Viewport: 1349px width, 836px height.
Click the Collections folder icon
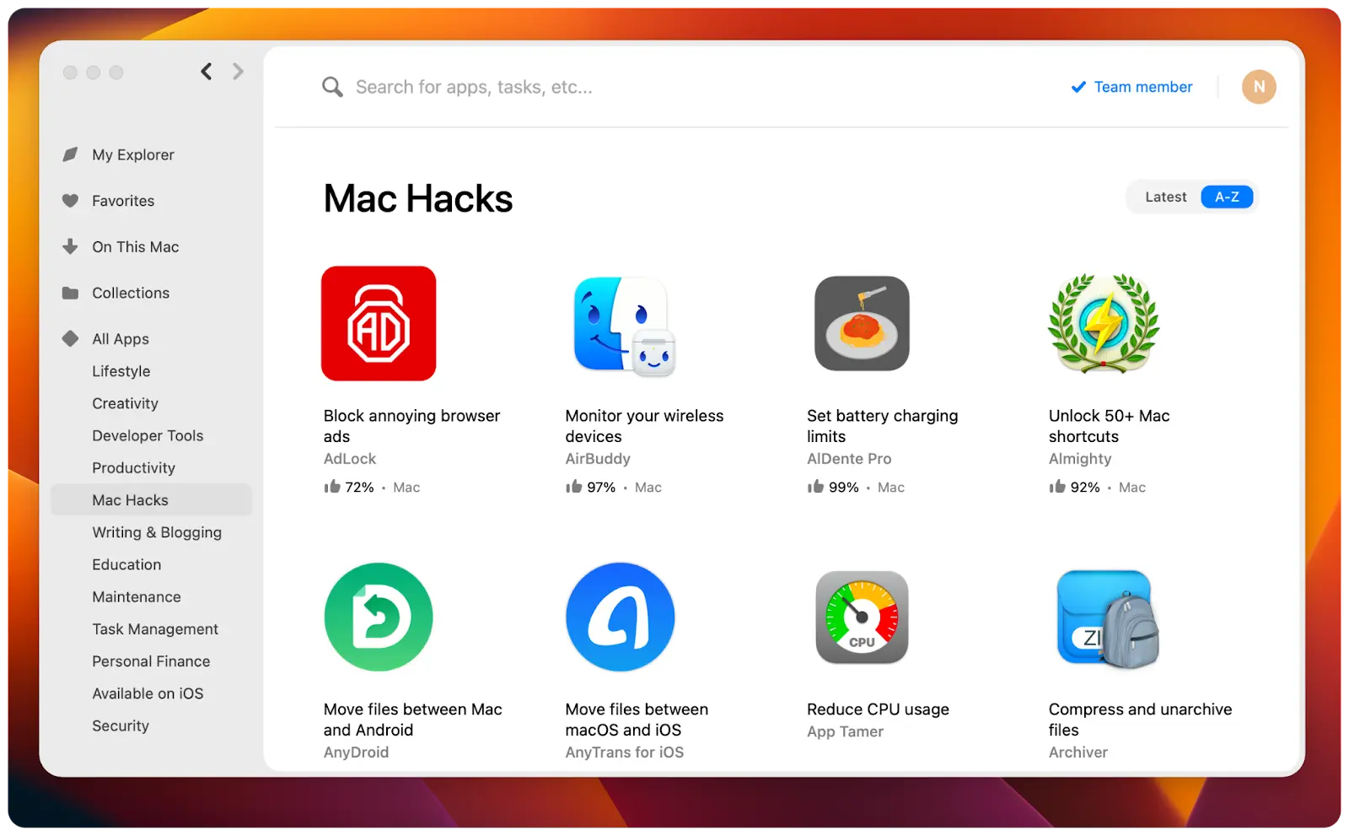coord(71,293)
